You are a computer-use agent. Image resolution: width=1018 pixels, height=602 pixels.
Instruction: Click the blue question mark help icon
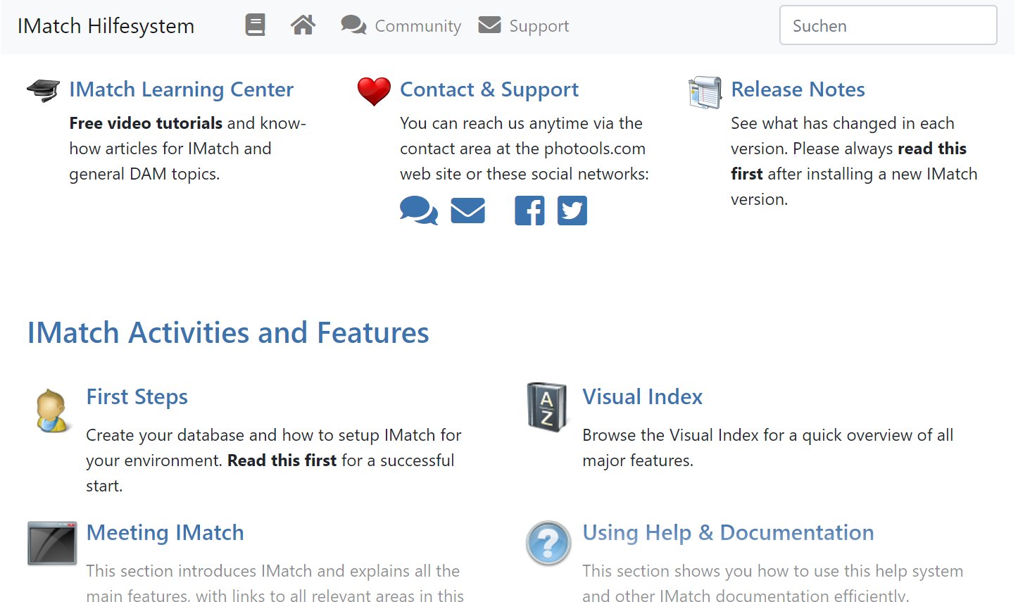pos(548,543)
